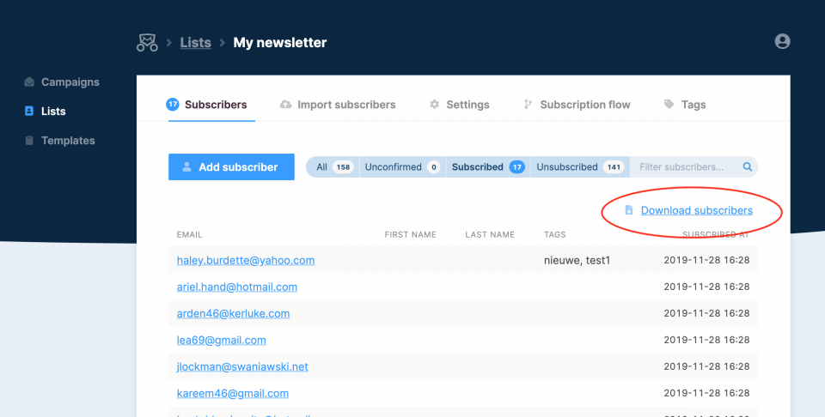
Task: Click the file download icon beside Download subscribers
Action: 629,210
